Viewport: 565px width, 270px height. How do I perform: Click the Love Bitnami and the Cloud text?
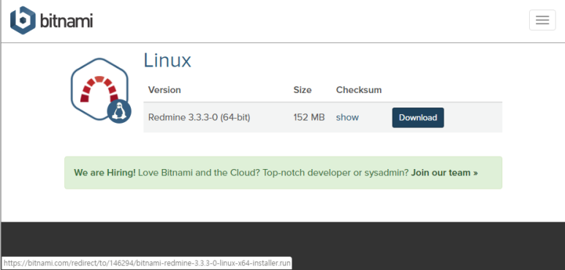point(199,173)
